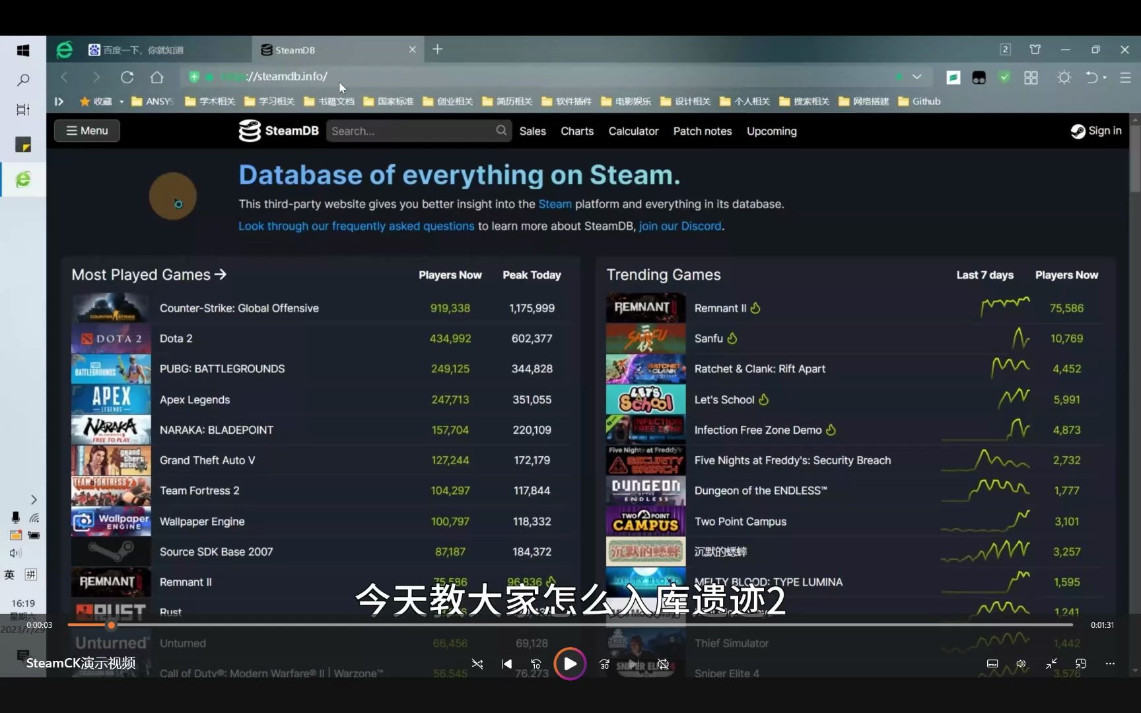The image size is (1141, 713).
Task: Expand the address bar dropdown arrow
Action: point(916,77)
